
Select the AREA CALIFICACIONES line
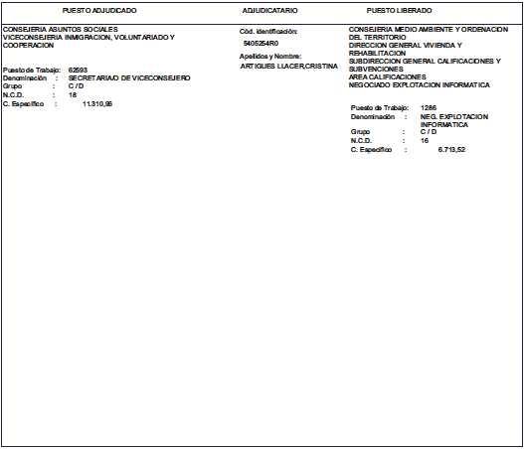click(x=388, y=77)
